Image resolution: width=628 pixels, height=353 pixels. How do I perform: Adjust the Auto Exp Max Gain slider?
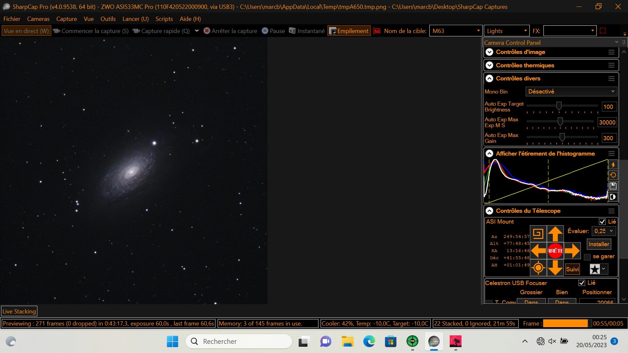click(562, 137)
